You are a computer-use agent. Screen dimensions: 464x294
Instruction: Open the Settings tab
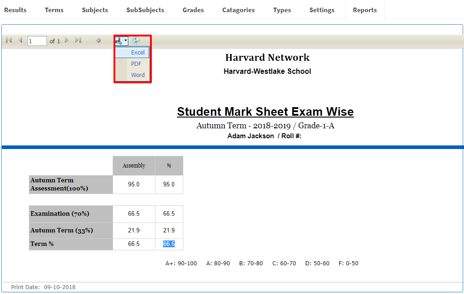click(322, 10)
